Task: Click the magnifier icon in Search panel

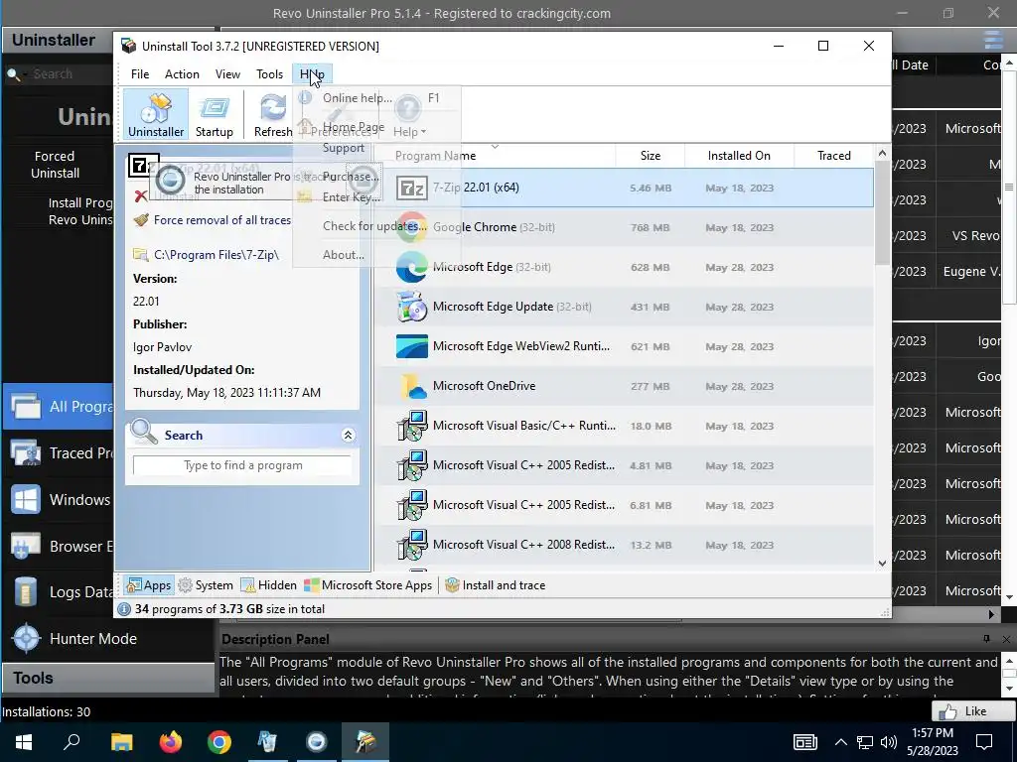Action: 143,433
